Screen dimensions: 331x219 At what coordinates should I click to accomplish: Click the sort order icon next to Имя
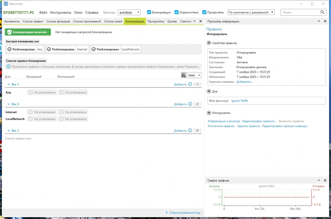tap(183, 75)
